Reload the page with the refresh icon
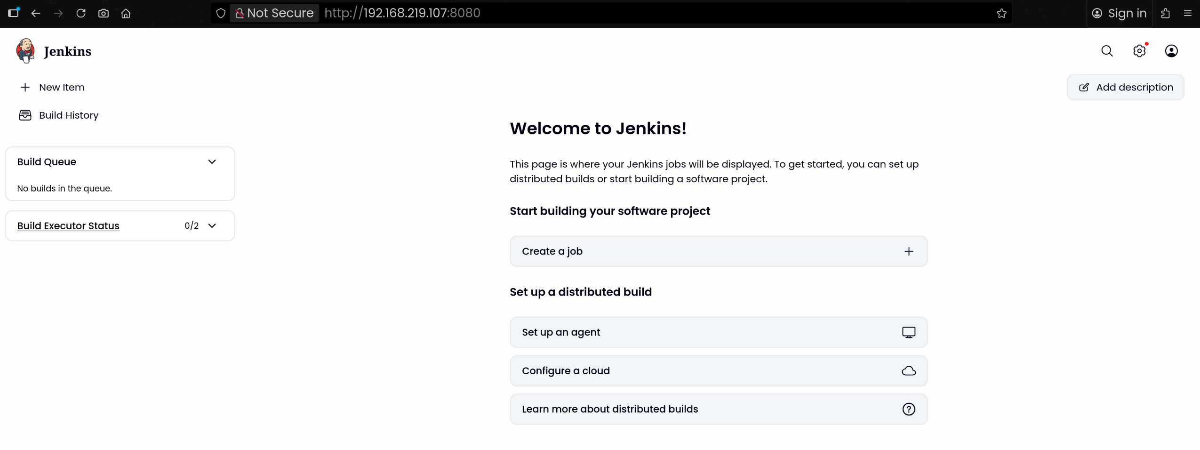Image resolution: width=1200 pixels, height=450 pixels. click(81, 13)
